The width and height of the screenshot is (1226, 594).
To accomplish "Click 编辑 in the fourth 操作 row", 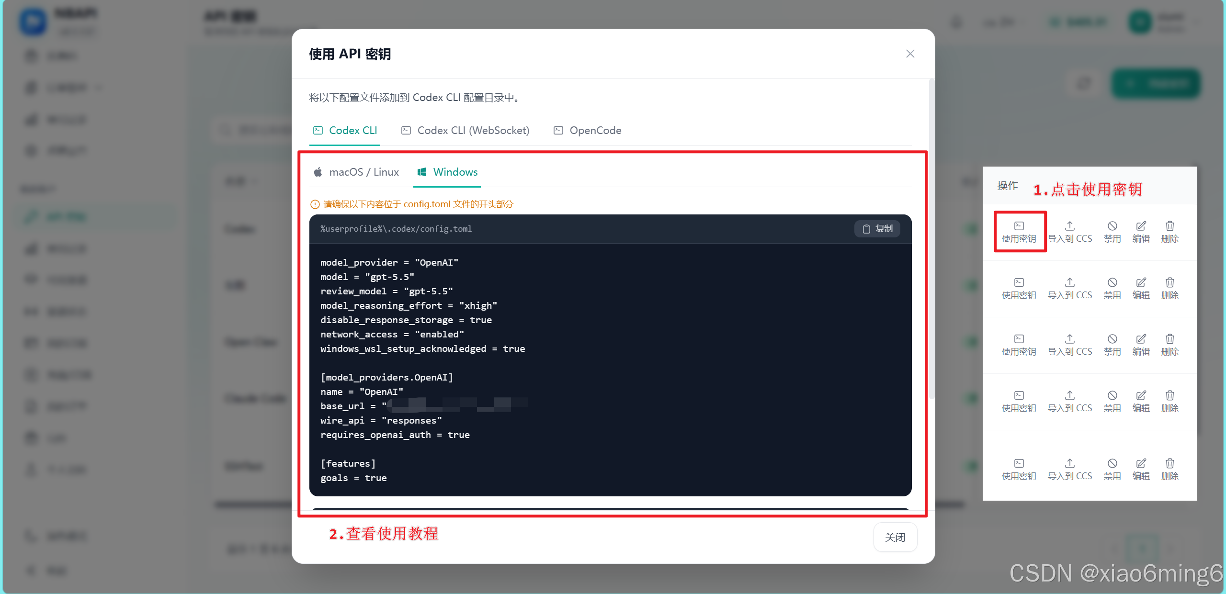I will (x=1141, y=402).
